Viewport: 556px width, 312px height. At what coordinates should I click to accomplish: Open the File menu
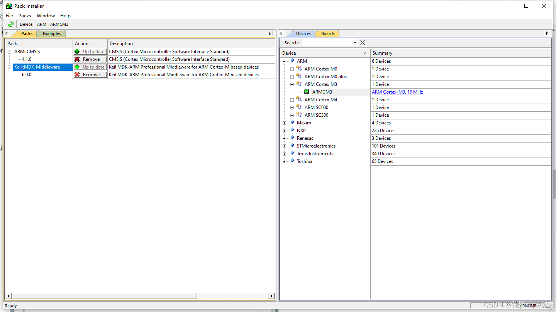10,16
